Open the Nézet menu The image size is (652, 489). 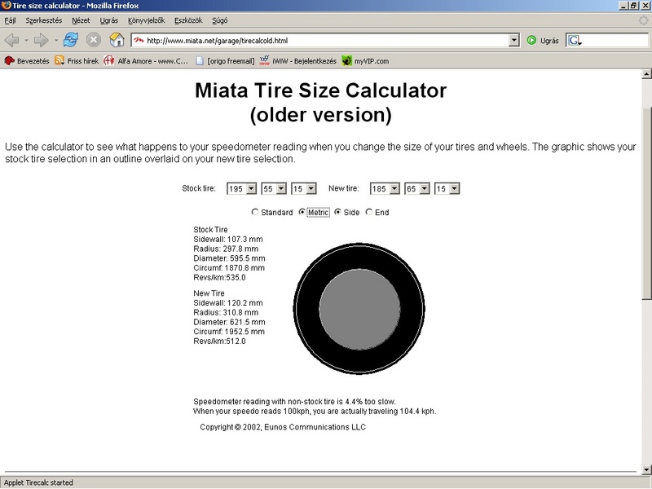pos(81,20)
